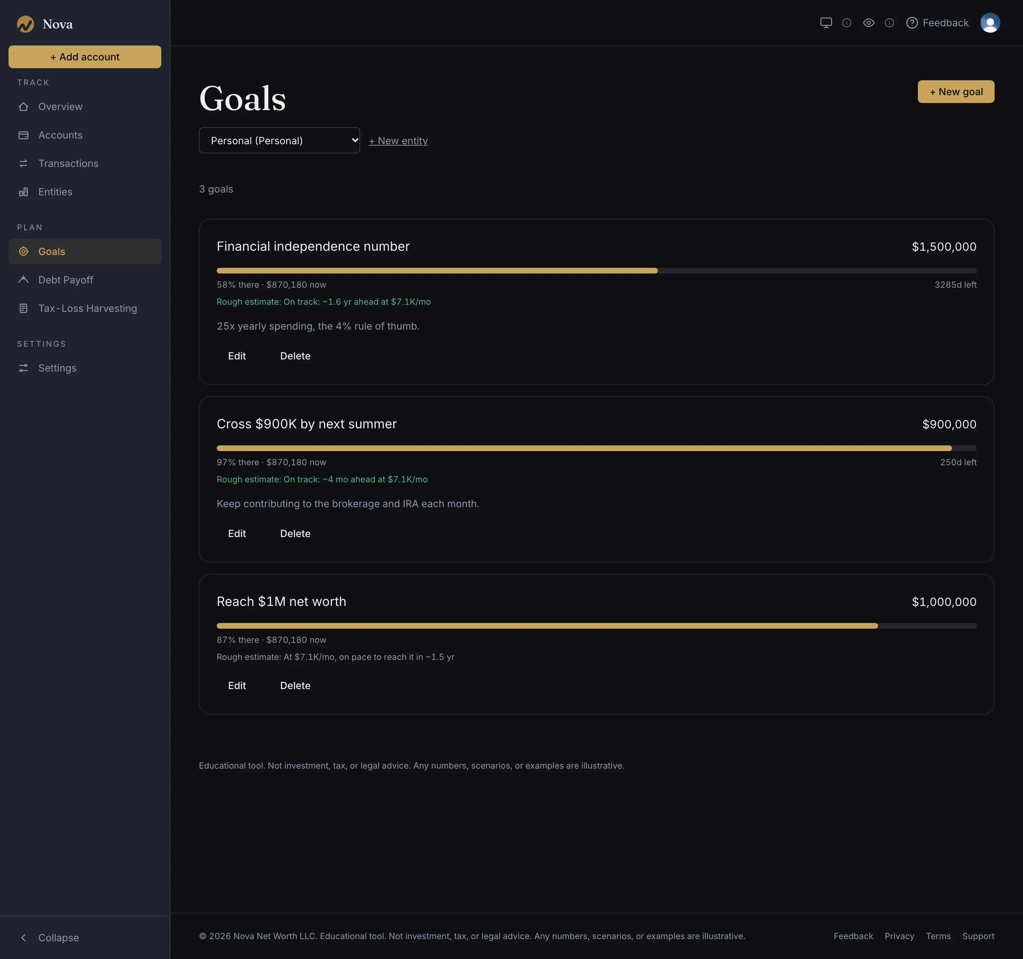Screen dimensions: 1023x959
Task: Delete the Cross $900K by next summer goal
Action: tap(296, 533)
